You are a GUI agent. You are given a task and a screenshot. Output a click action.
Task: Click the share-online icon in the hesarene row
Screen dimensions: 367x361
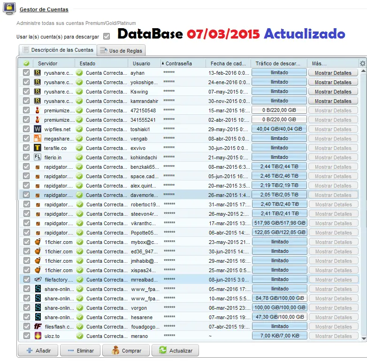point(38,317)
